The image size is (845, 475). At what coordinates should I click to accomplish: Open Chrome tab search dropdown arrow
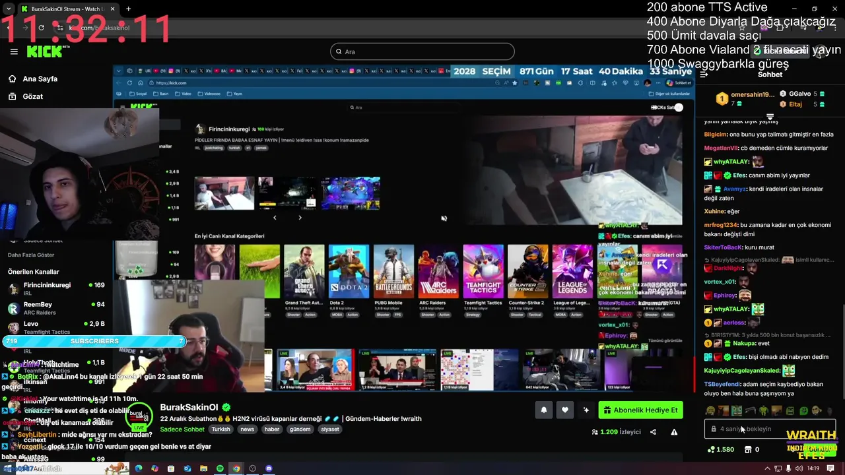tap(8, 9)
